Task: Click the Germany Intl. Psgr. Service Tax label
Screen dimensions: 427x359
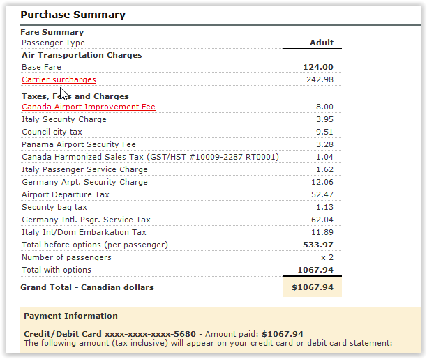Action: tap(86, 220)
